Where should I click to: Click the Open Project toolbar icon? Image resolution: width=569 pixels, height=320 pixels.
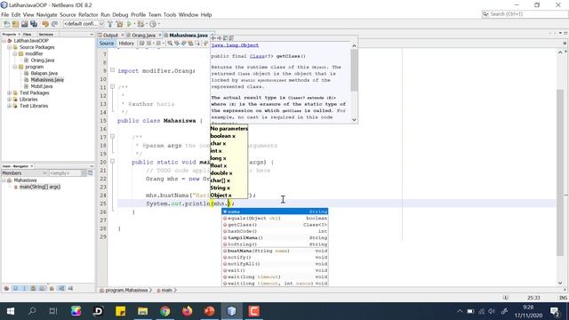(25, 24)
